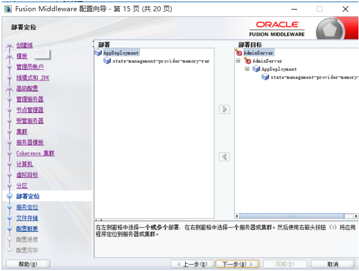359x271 pixels.
Task: Select the current 部署定位 step
Action: pyautogui.click(x=28, y=196)
